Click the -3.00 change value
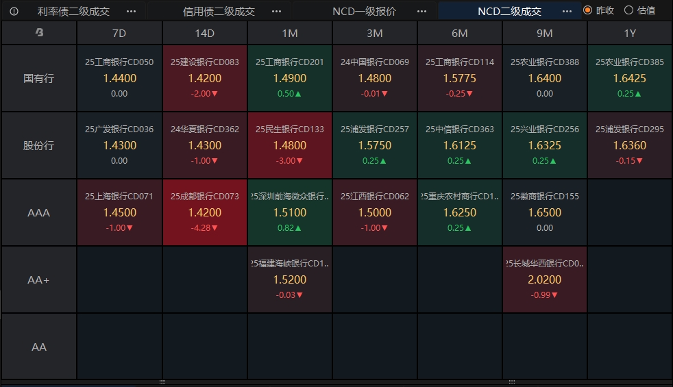 click(x=289, y=161)
